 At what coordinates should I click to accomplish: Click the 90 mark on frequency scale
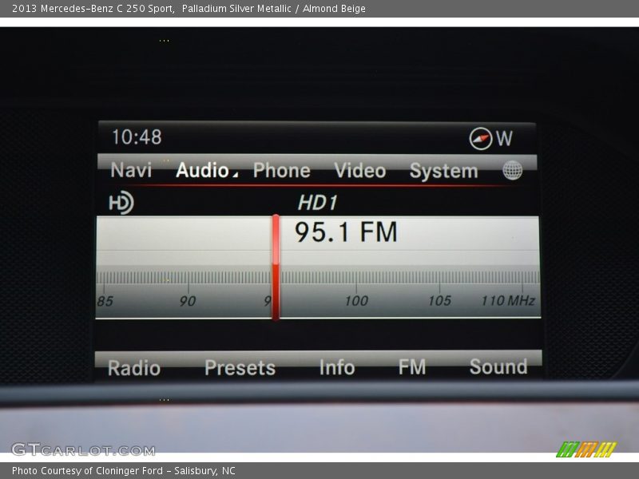[x=188, y=302]
